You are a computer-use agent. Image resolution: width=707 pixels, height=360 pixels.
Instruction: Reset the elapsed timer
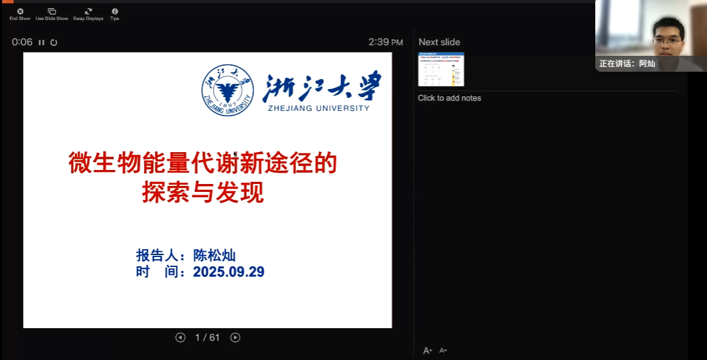click(54, 43)
